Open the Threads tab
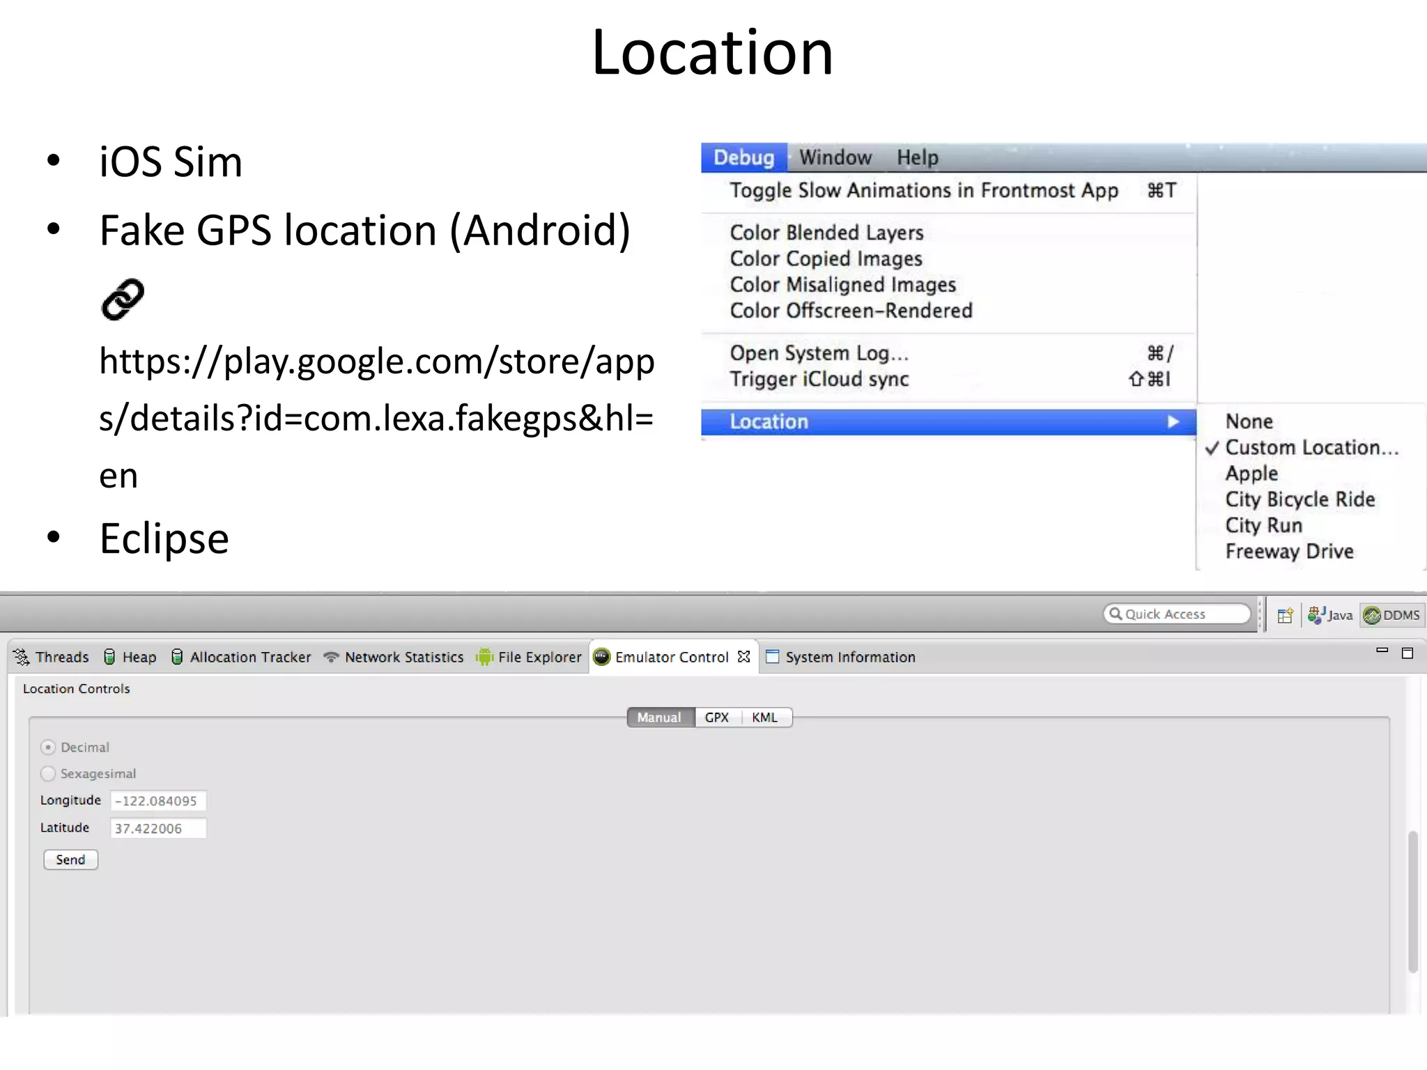 [52, 657]
